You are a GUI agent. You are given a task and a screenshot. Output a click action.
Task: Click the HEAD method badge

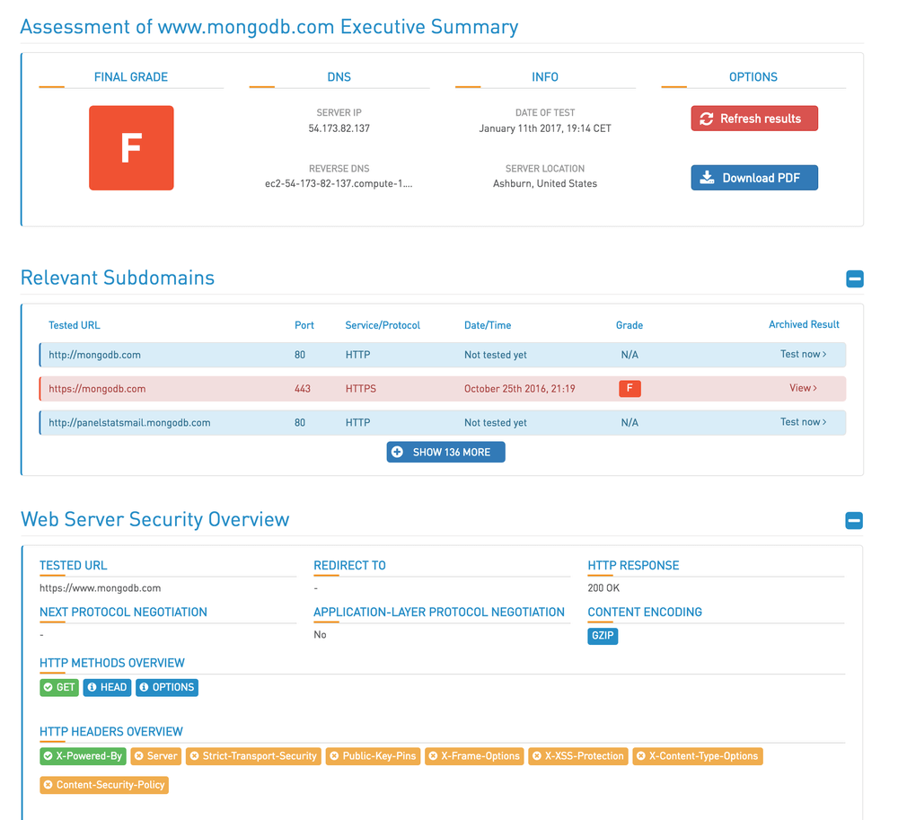pyautogui.click(x=107, y=687)
